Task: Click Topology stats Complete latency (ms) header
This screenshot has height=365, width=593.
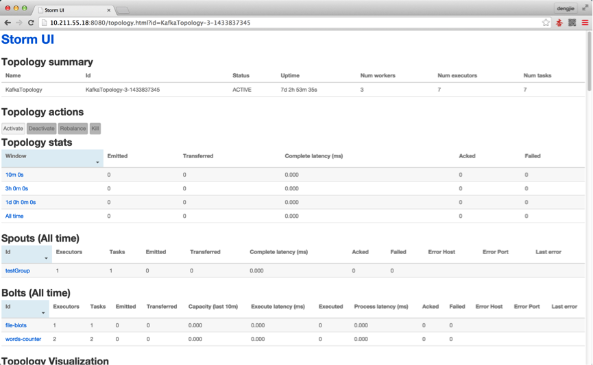Action: pyautogui.click(x=313, y=155)
